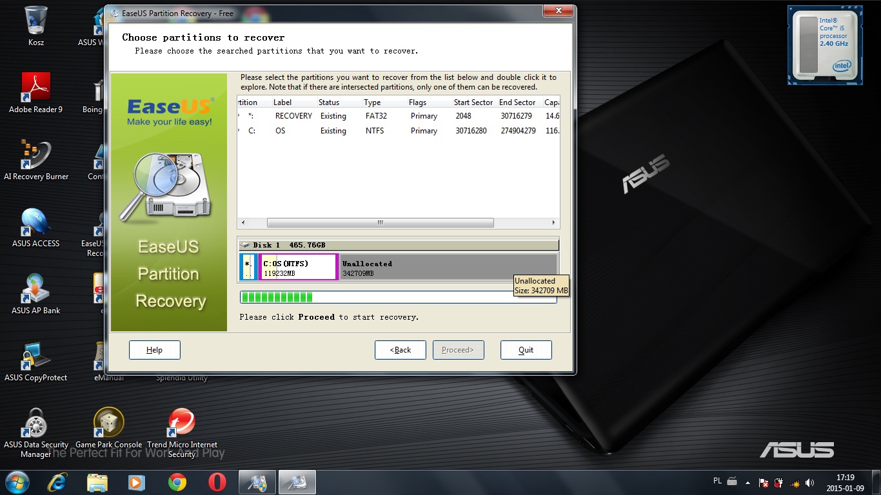Open AI Recovery Burner desktop shortcut
The image size is (881, 495).
tap(36, 160)
